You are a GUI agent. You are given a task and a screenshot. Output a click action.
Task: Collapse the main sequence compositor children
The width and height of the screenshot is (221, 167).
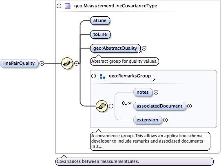(x=76, y=64)
